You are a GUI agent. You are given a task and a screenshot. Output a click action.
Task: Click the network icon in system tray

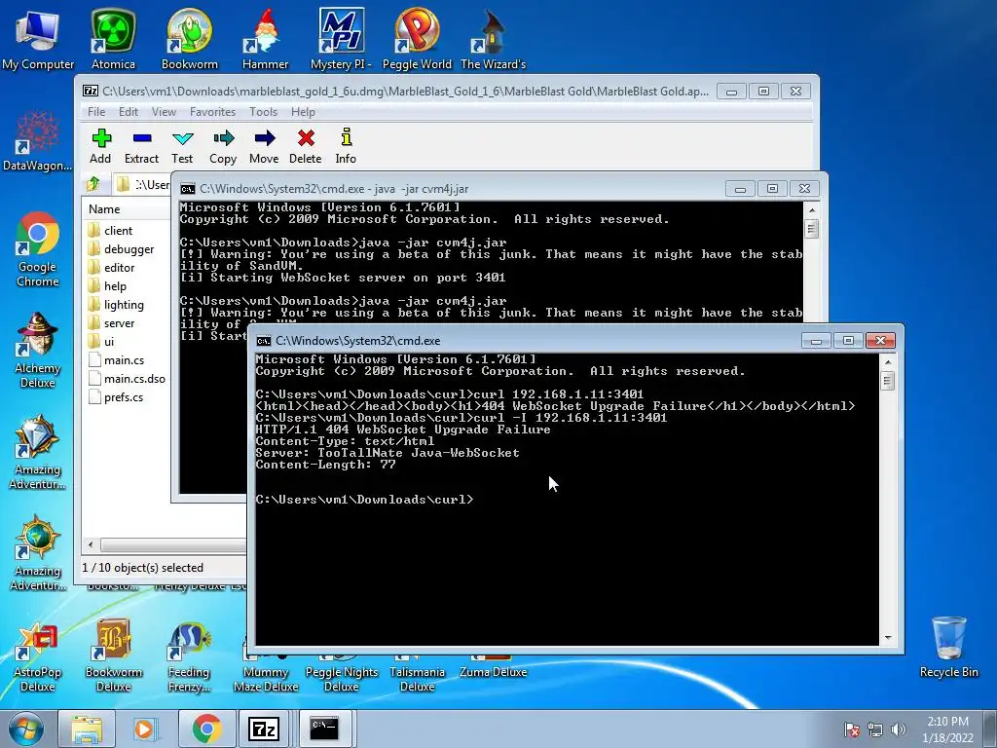pyautogui.click(x=875, y=729)
